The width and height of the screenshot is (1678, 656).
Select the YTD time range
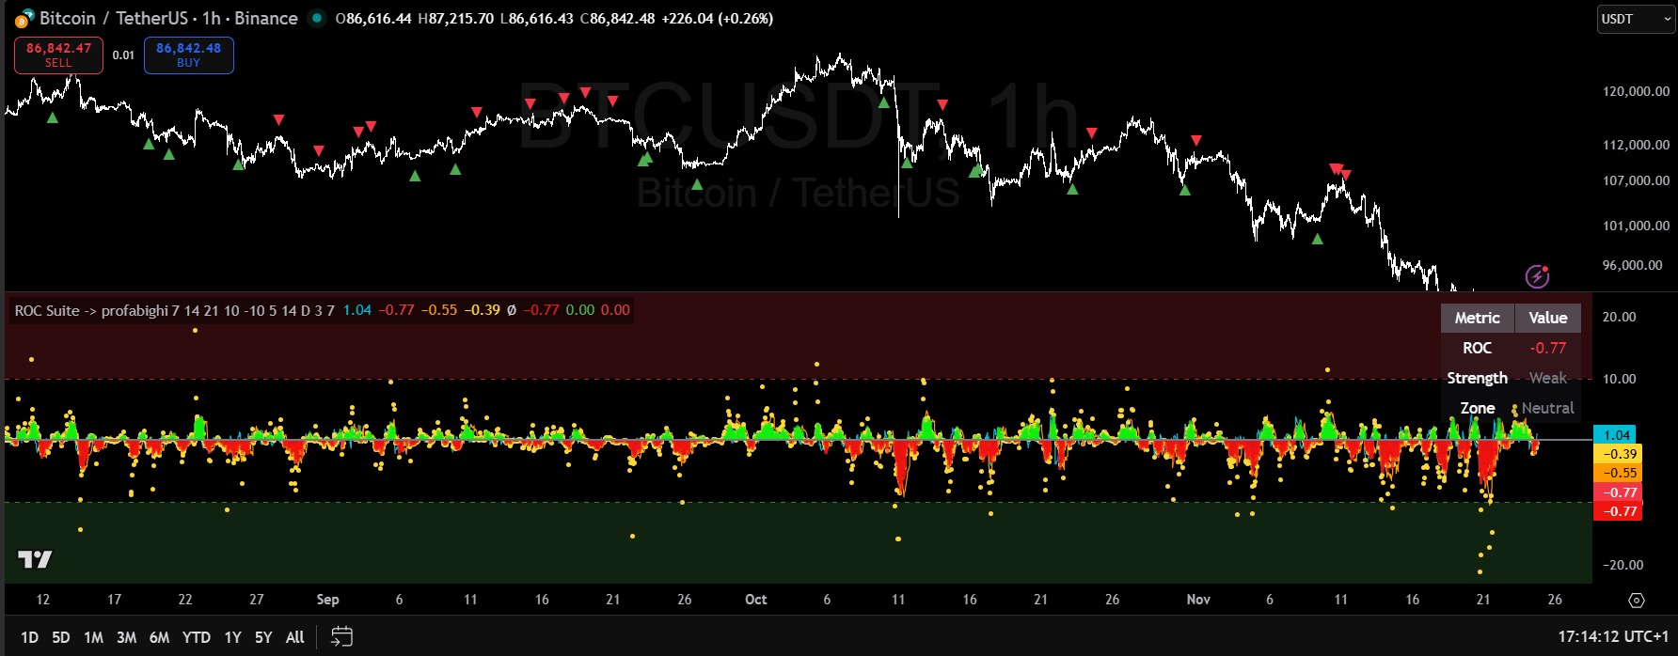coord(196,637)
